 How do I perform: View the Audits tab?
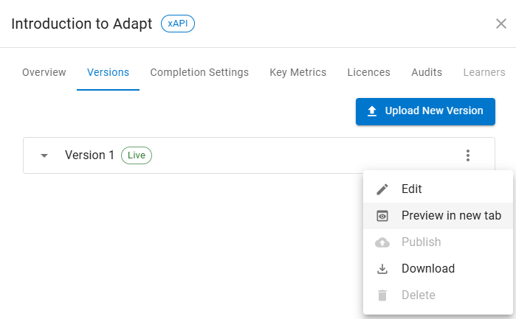(x=427, y=72)
